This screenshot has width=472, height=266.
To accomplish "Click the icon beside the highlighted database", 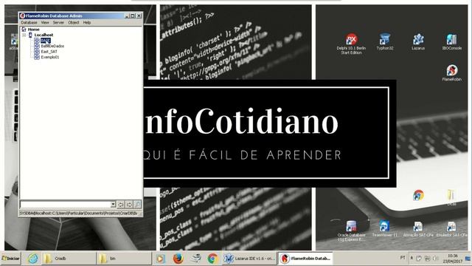I will tap(37, 41).
